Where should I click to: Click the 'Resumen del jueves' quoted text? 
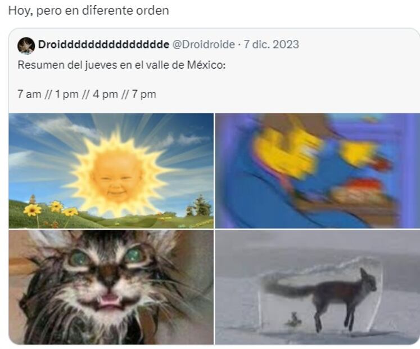click(121, 65)
